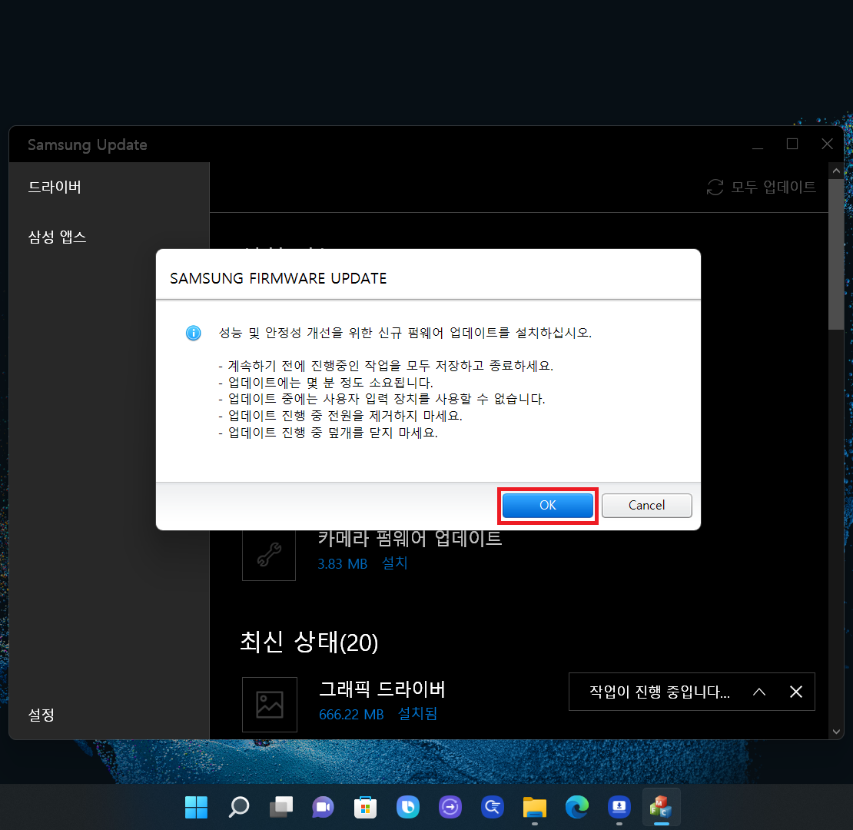Close the Samsung Update window
853x830 pixels.
click(827, 144)
